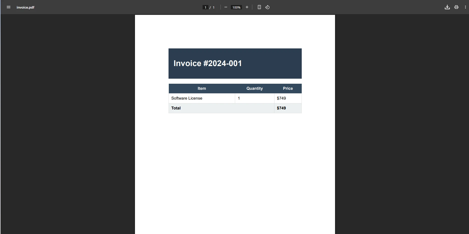Screen dimensions: 469x234
Task: Toggle the sidebar with the hamburger menu icon
Action: tap(9, 7)
